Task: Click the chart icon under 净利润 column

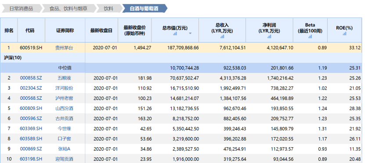Action: point(269,36)
